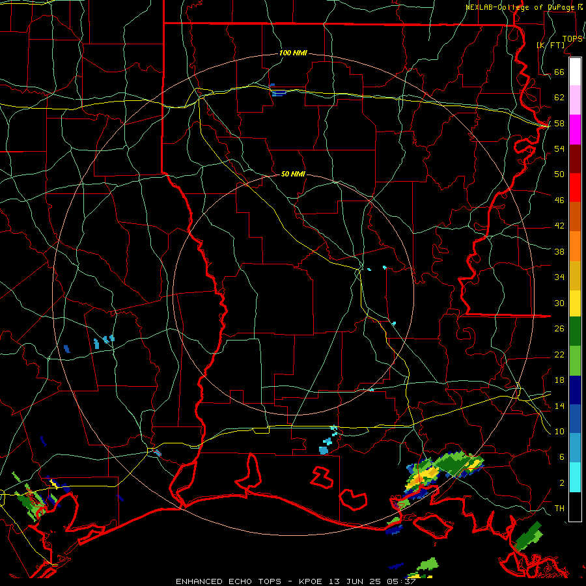The image size is (586, 586).
Task: Select the 50 scale label
Action: click(x=559, y=174)
